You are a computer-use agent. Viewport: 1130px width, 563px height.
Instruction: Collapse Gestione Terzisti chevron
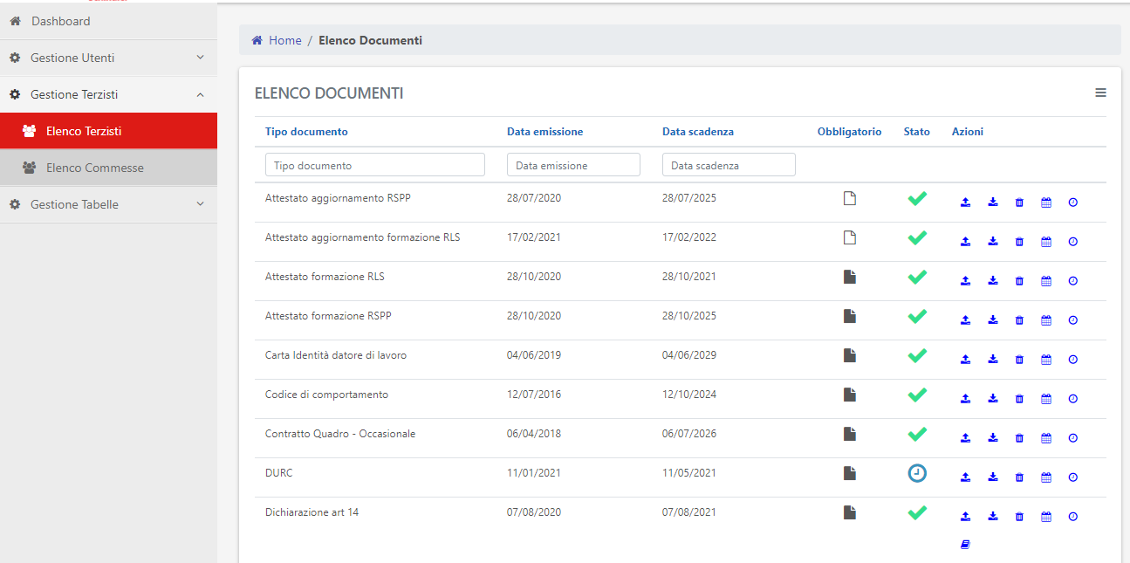[x=200, y=94]
